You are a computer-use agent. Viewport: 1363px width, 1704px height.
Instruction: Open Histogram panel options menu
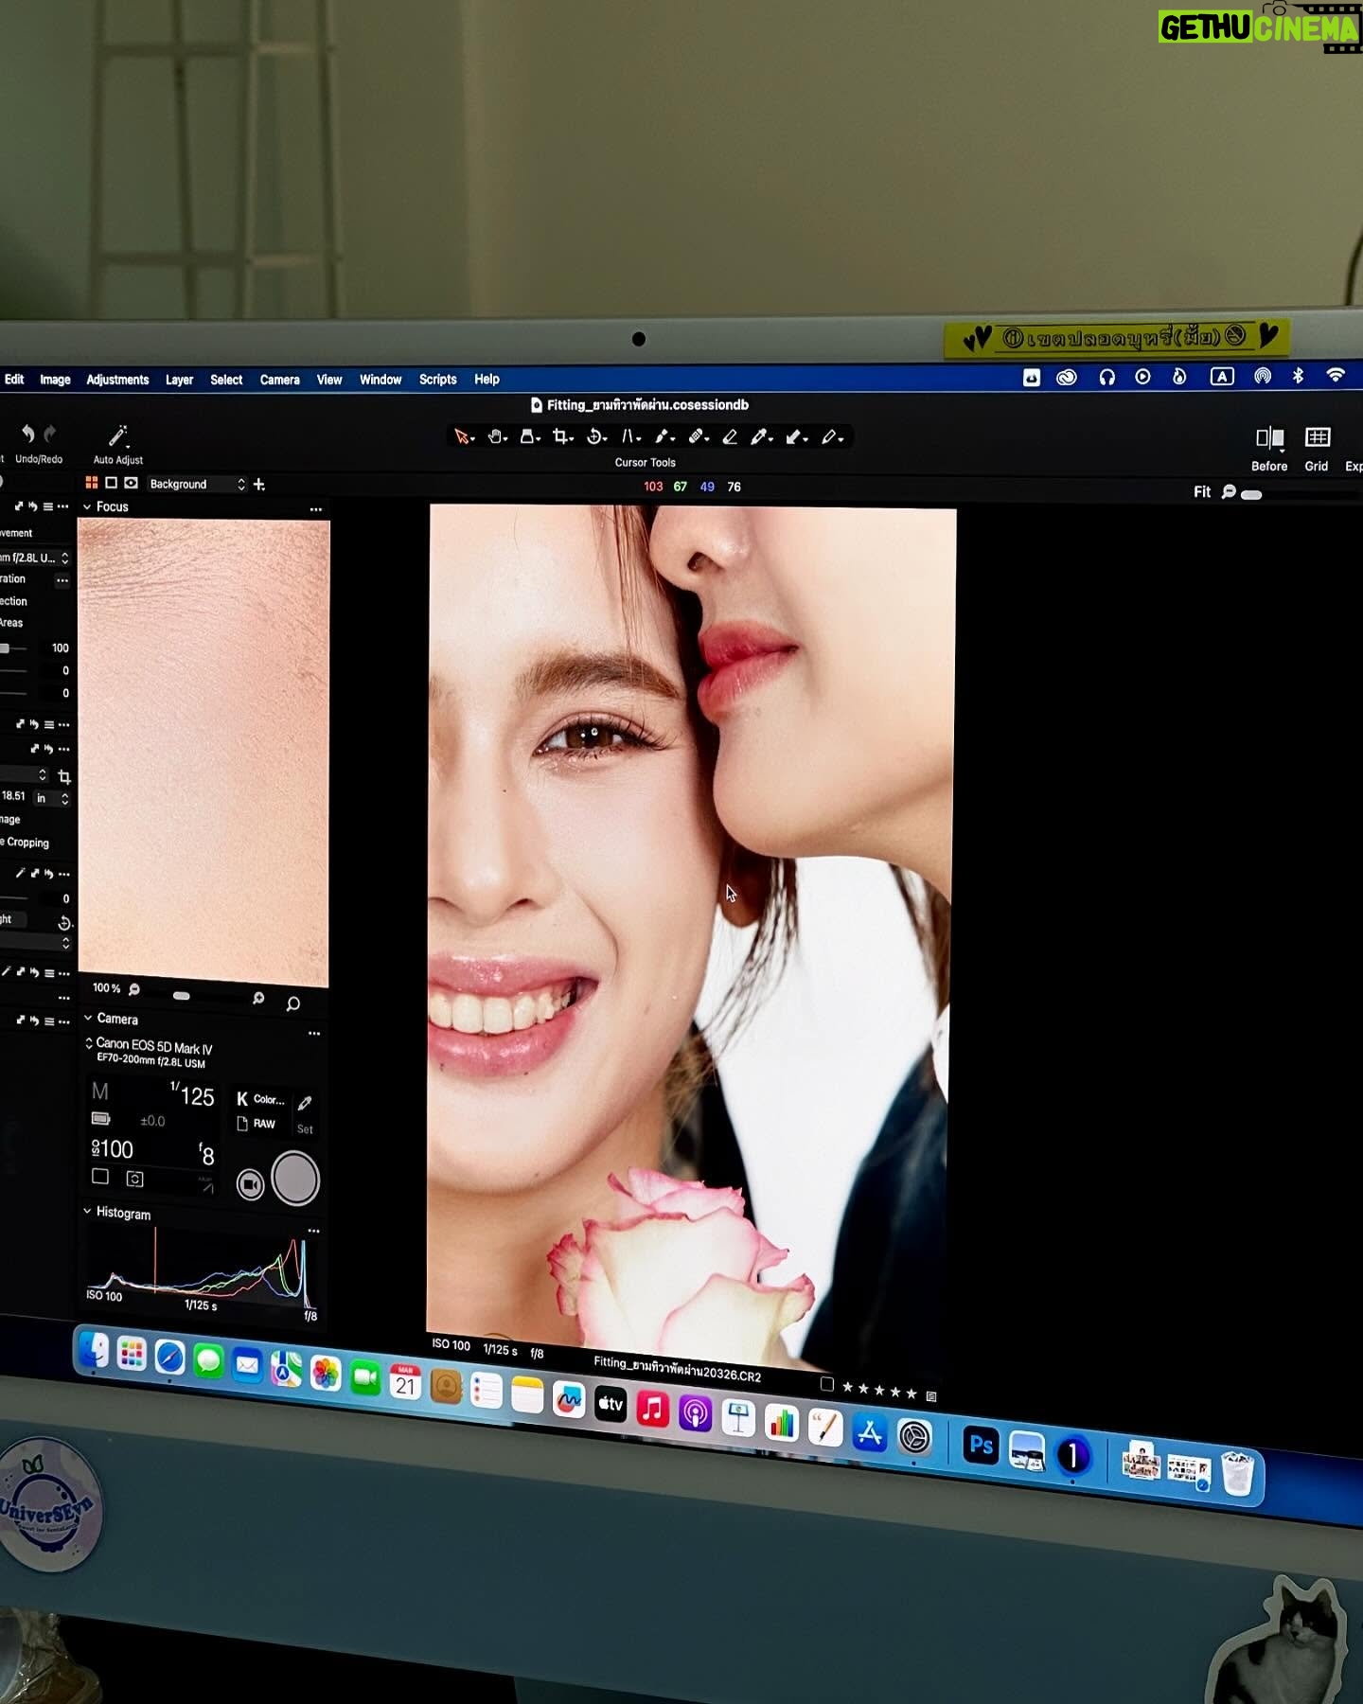click(313, 1232)
